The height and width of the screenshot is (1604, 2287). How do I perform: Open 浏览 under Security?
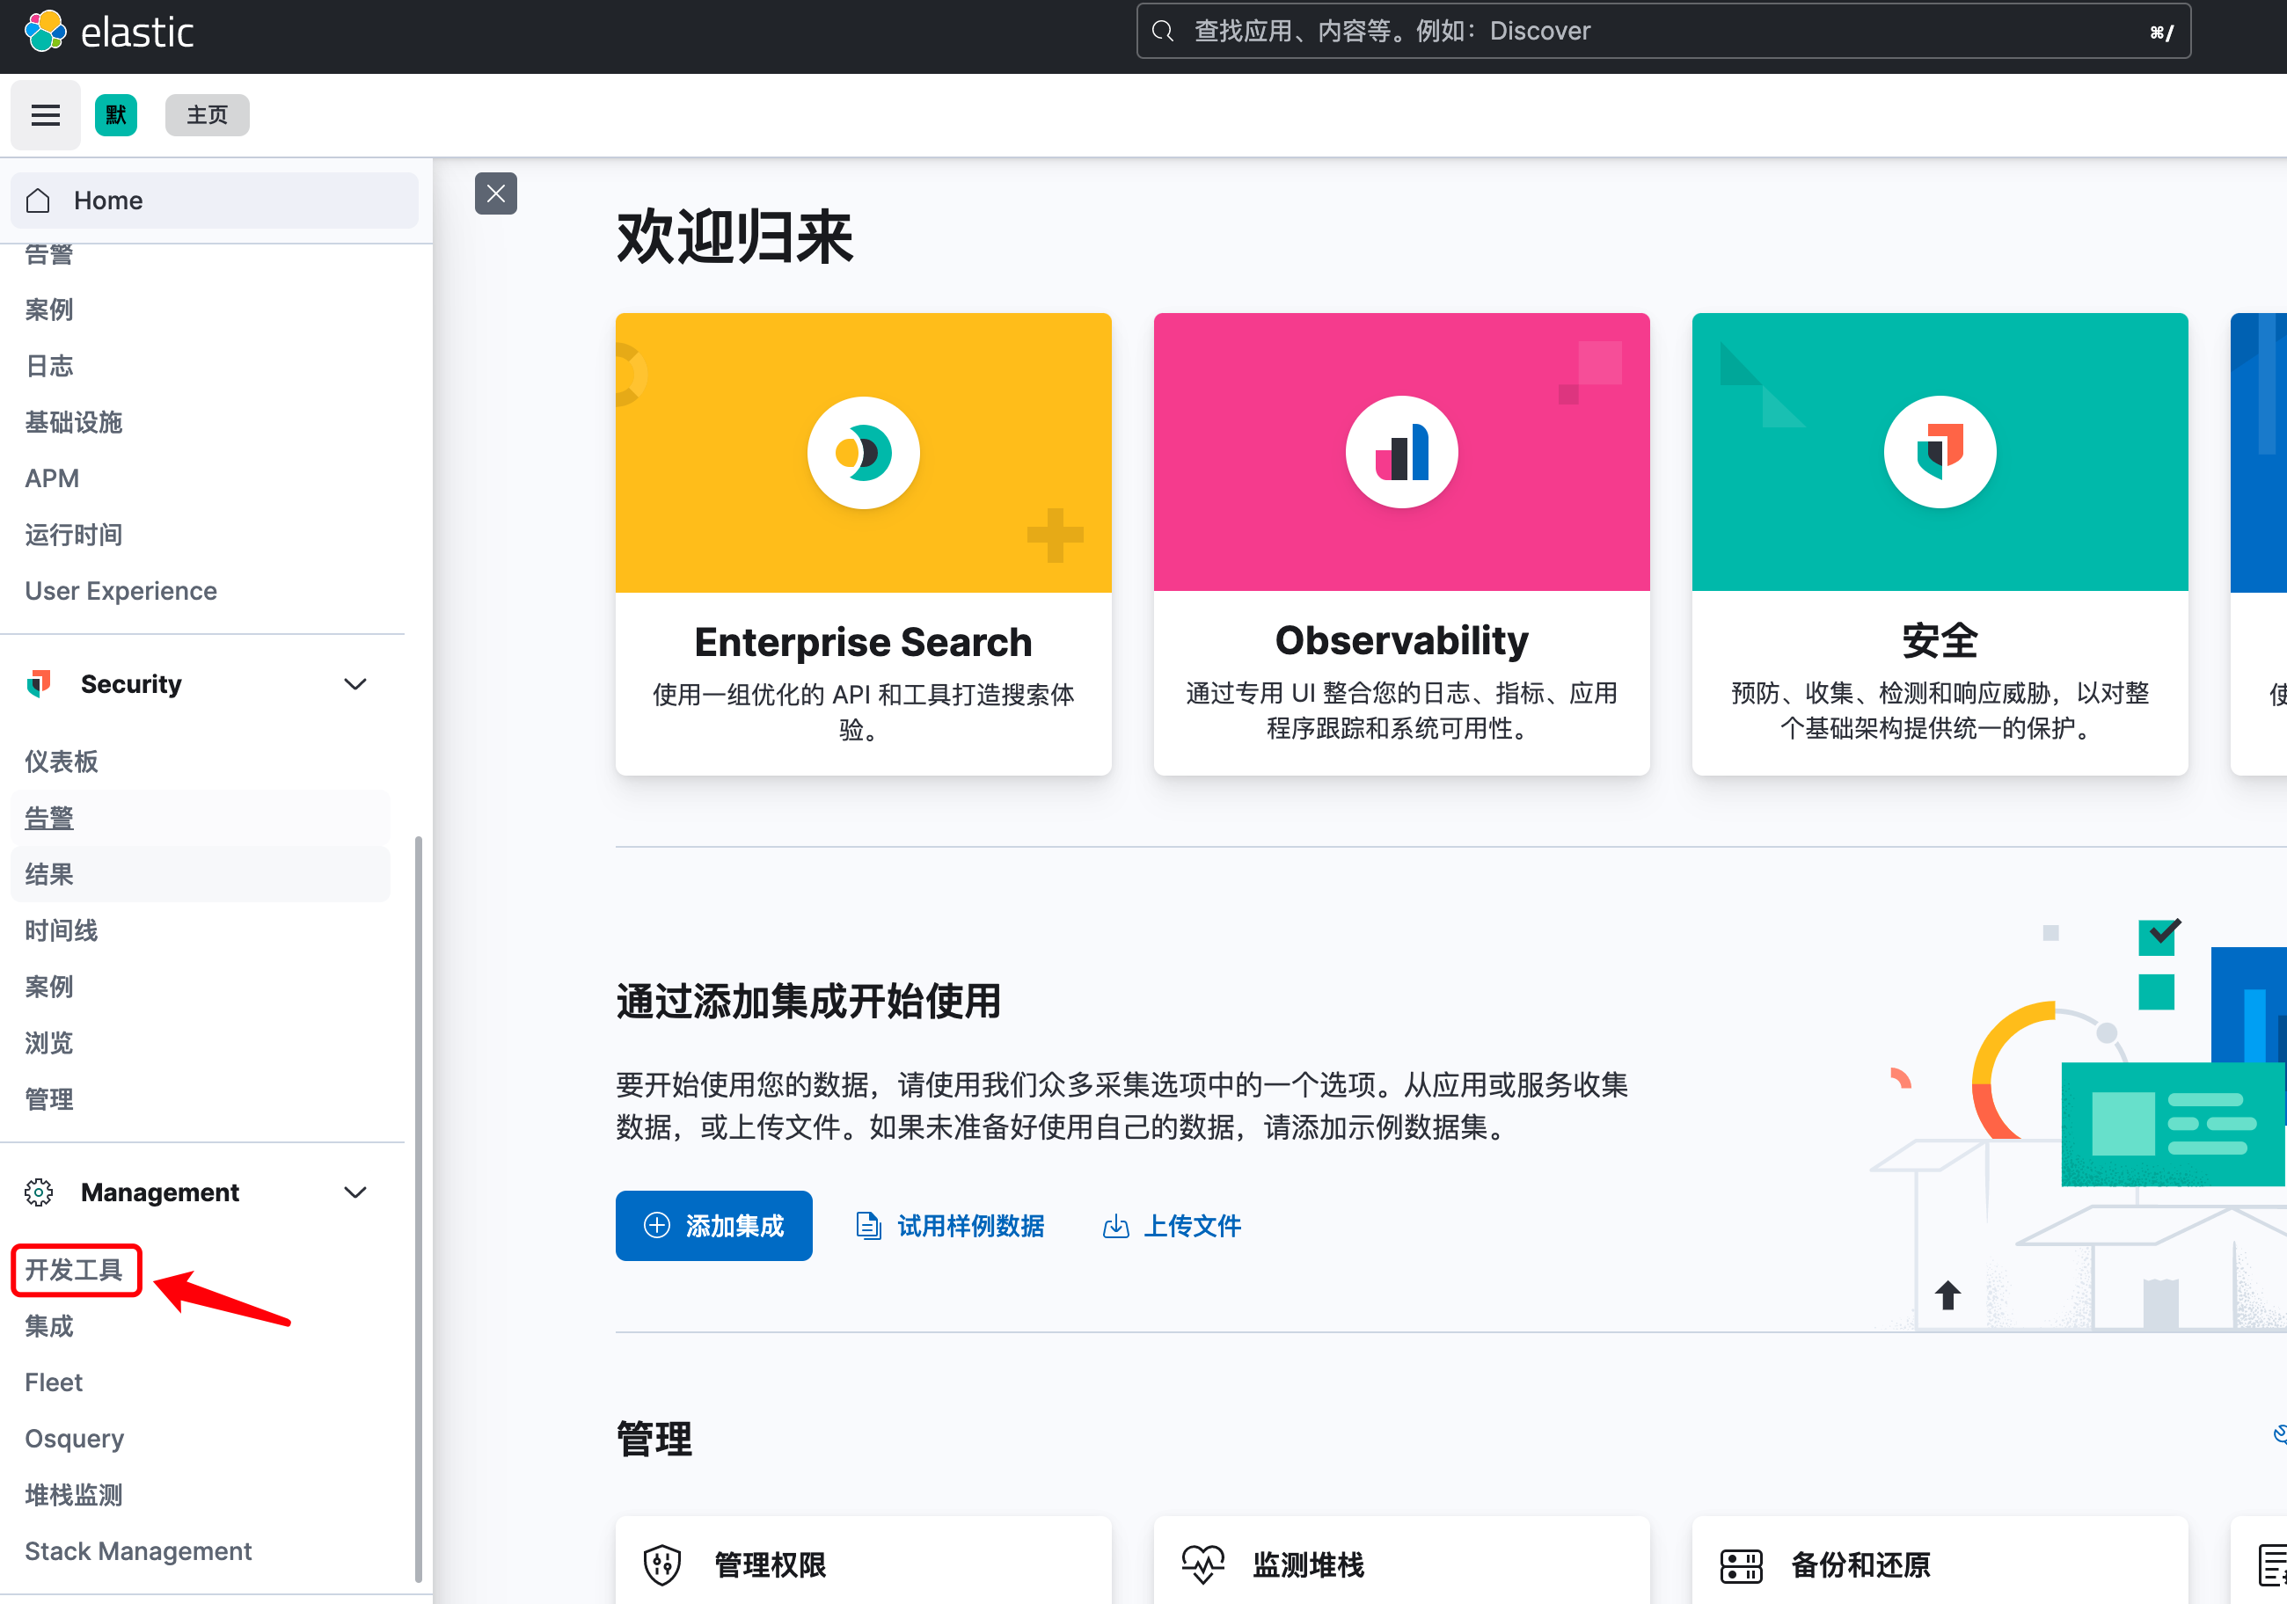point(48,1042)
